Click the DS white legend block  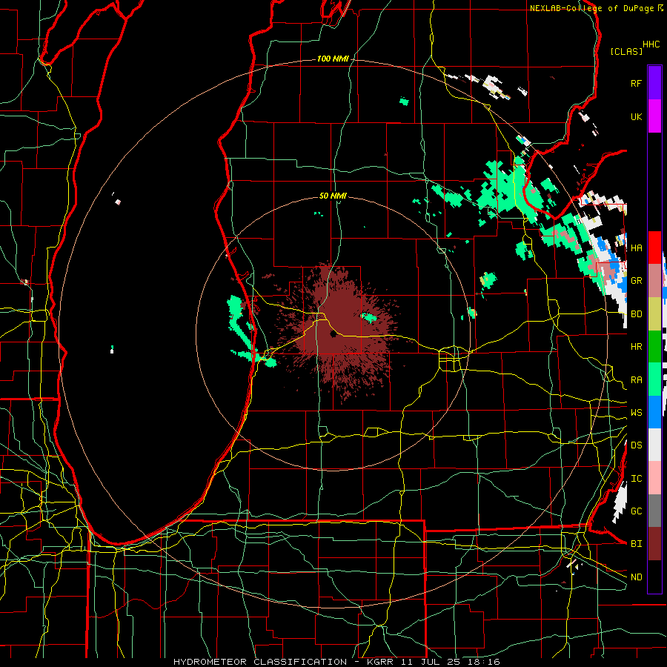pos(654,445)
